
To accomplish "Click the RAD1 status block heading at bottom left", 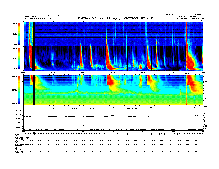I will 16,142.
